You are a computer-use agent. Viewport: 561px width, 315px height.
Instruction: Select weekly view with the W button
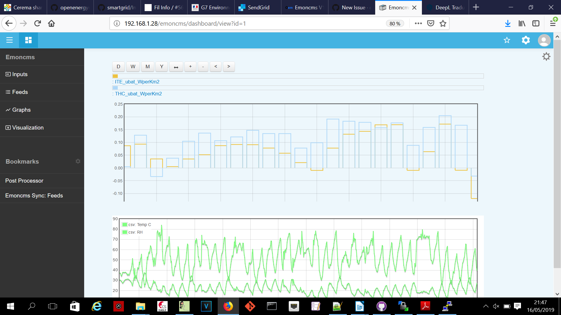click(133, 66)
